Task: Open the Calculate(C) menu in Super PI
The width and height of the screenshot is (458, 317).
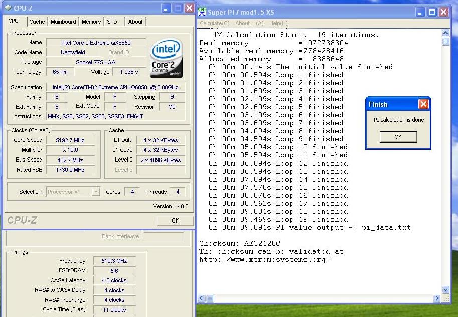Action: click(x=215, y=23)
